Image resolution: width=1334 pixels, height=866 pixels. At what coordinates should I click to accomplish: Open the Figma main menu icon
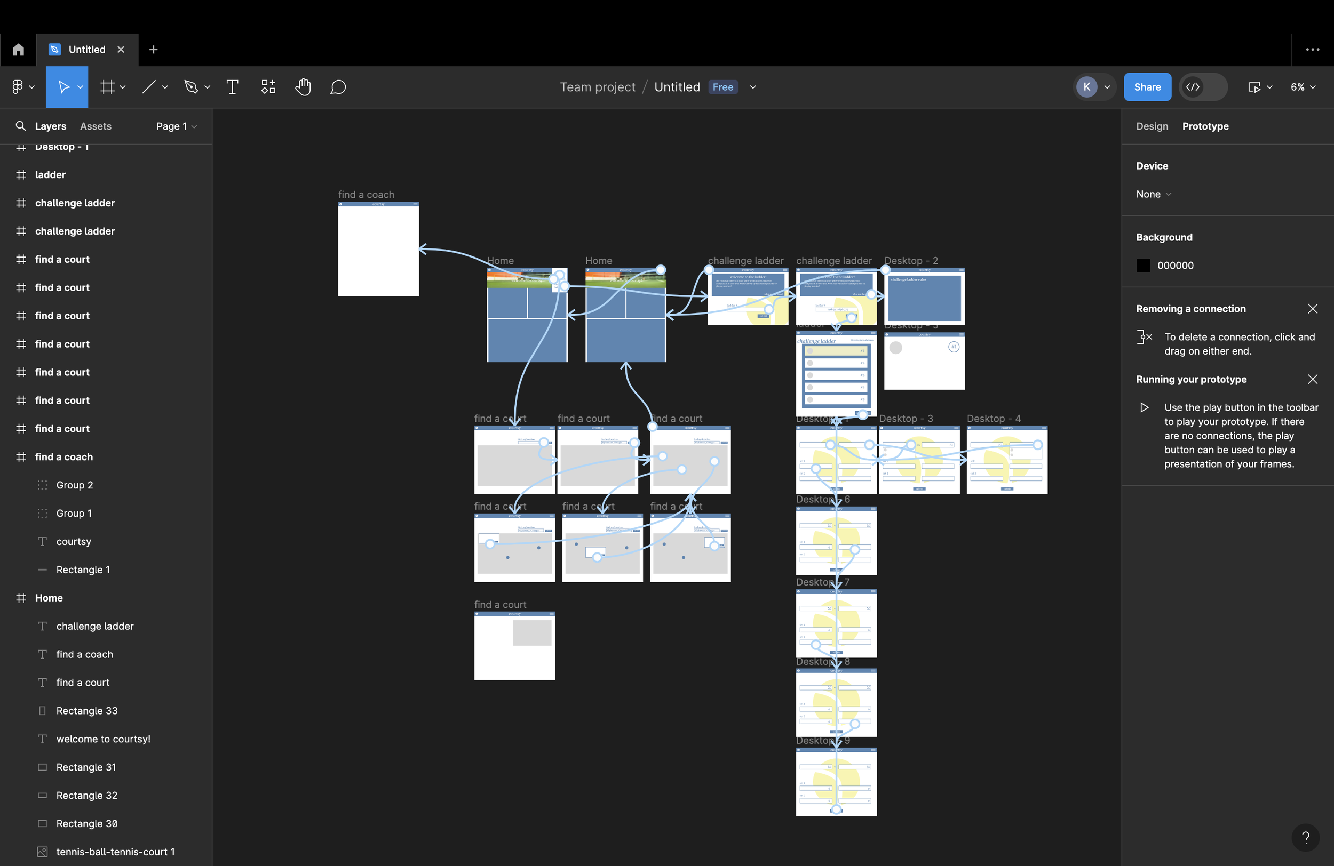coord(18,87)
